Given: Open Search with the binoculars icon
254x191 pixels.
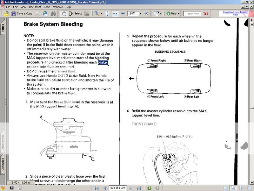Looking at the screenshot, I should [53, 13].
